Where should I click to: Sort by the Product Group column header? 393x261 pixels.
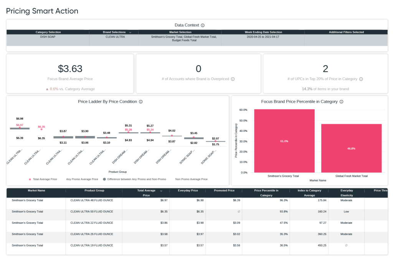[94, 190]
